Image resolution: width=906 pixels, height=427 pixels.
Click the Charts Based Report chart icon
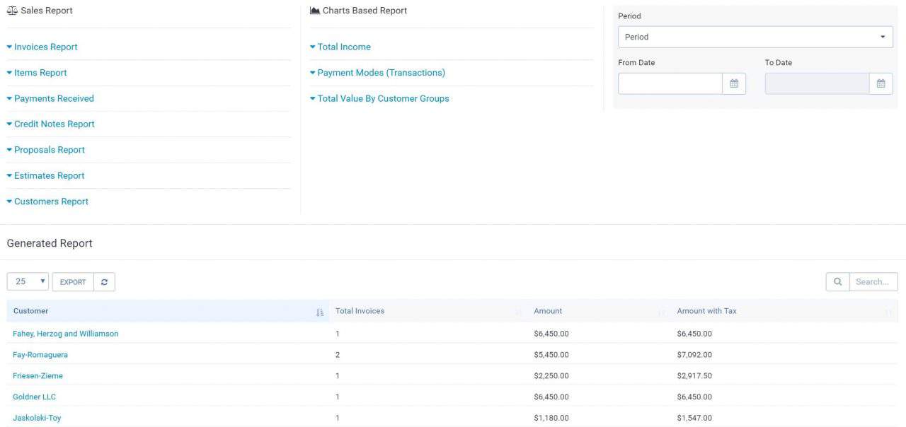point(315,11)
